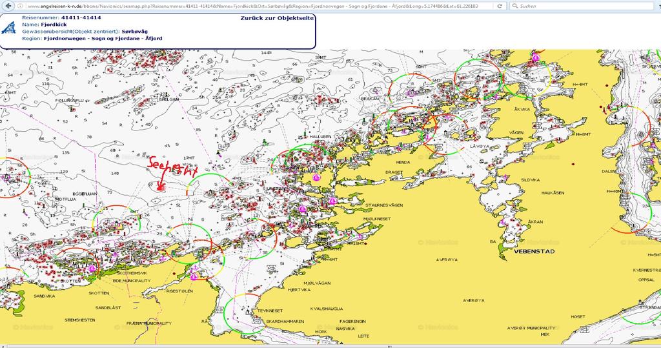661x348 pixels.
Task: Click the region text 'Fjordnorwegen - Sogn og Fjordane - Åfjord'
Action: pyautogui.click(x=102, y=38)
